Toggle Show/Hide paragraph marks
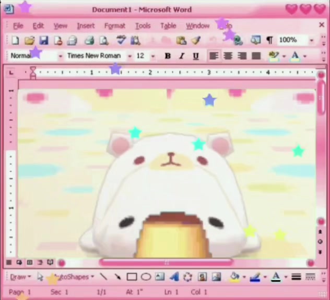330x300 pixels. 269,40
